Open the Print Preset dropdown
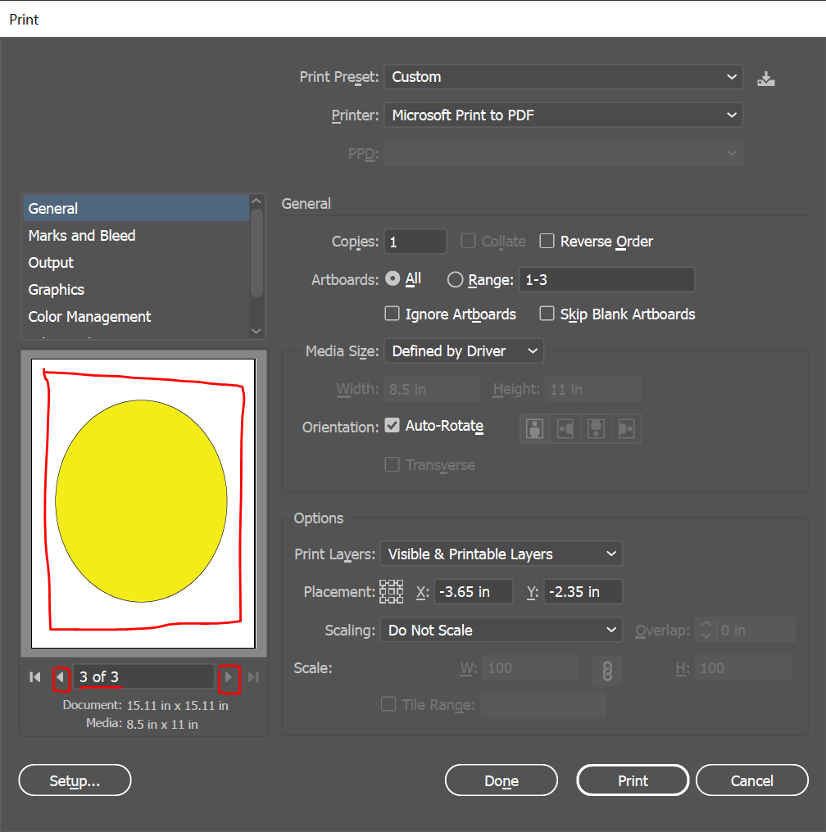Viewport: 826px width, 832px height. click(563, 77)
